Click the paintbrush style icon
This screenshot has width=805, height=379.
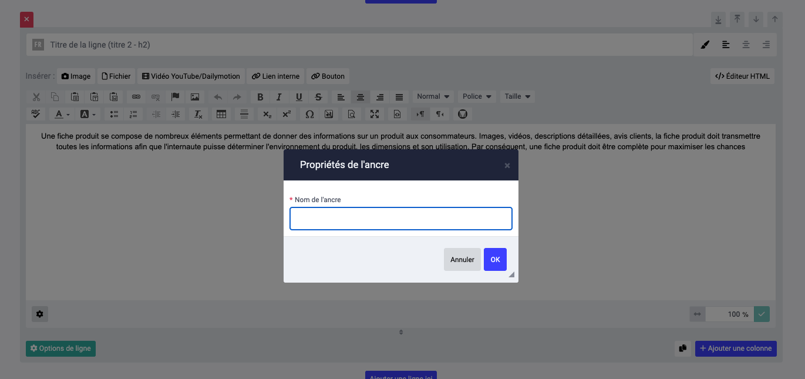(706, 45)
